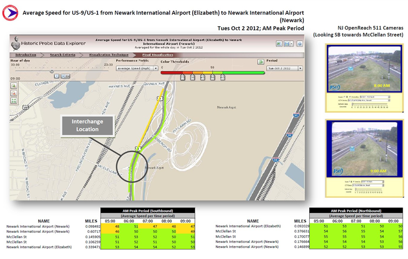Image resolution: width=408 pixels, height=259 pixels.
Task: Click the zoom out map icon
Action: (13, 93)
